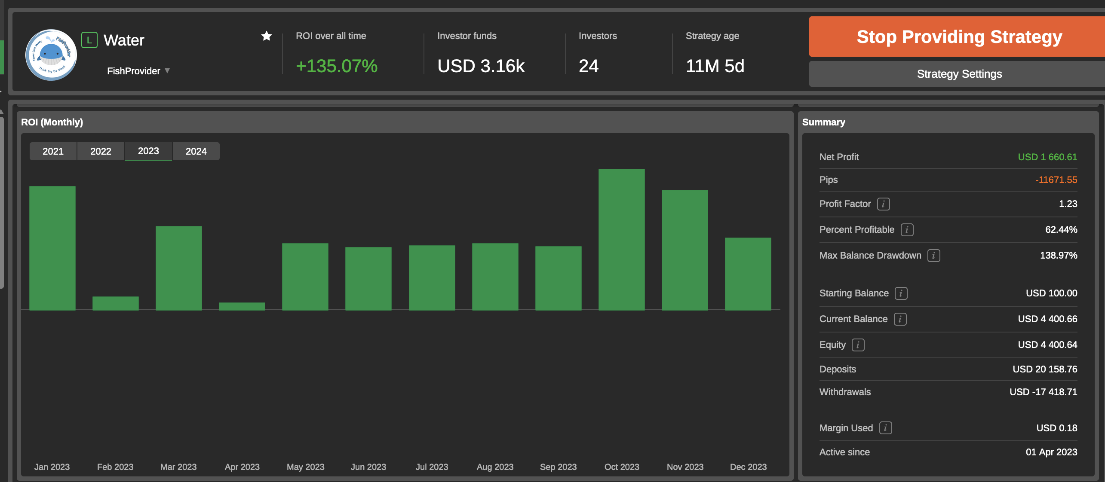Click the Oct 2023 ROI bar
This screenshot has width=1105, height=482.
tap(621, 239)
